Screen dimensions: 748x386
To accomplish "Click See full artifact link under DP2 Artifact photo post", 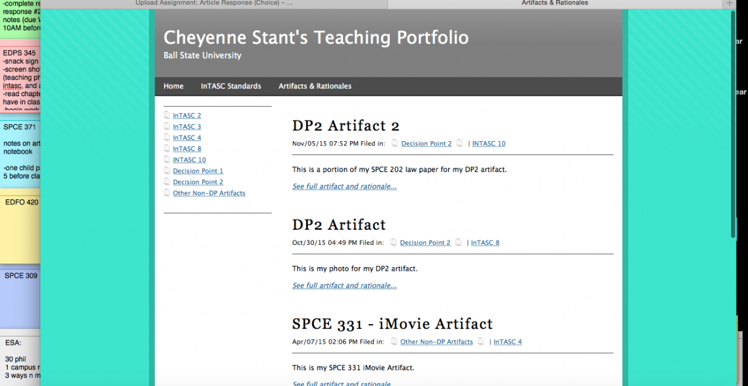I will pos(344,285).
